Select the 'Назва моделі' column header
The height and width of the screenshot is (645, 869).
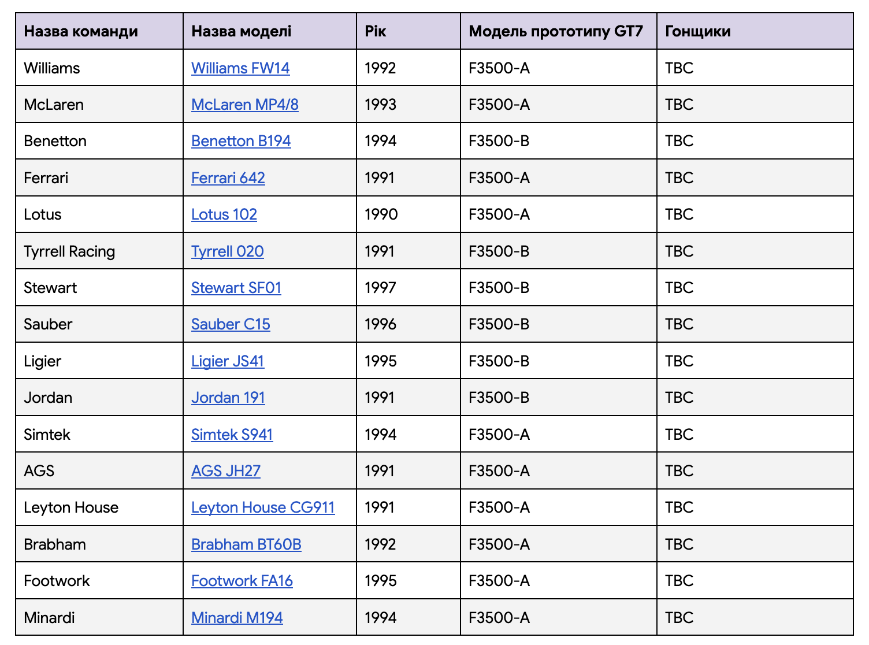pos(270,31)
